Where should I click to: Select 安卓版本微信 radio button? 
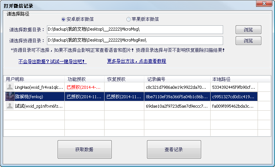[63, 19]
